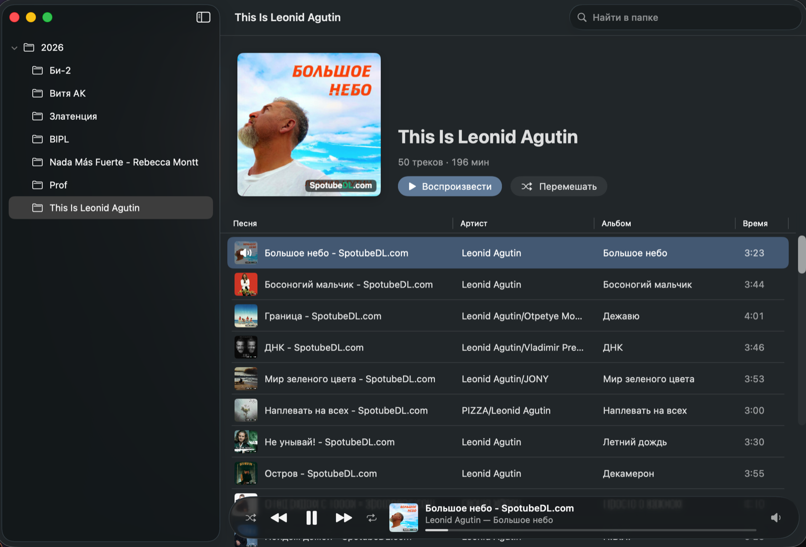Select the Босоногий мальчик track row
This screenshot has width=806, height=547.
[508, 284]
